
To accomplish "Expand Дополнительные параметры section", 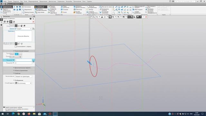I will [19, 68].
